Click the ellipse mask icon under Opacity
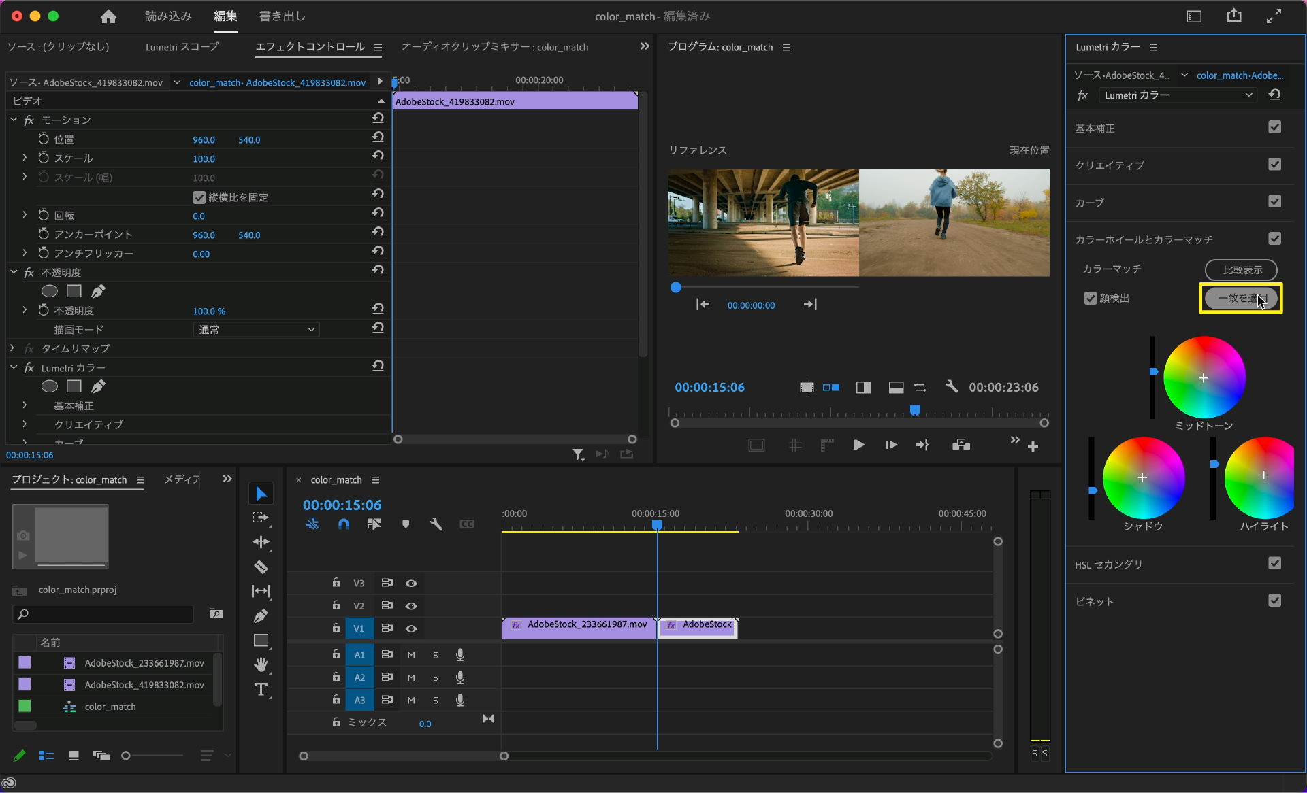Screen dimensions: 1307x793 [x=49, y=291]
